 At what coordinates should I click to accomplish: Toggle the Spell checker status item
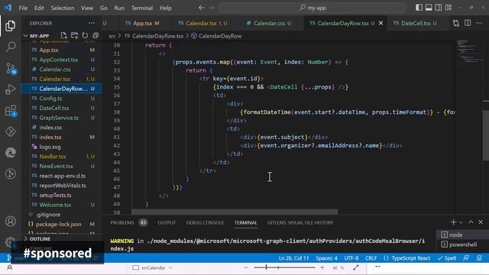(x=447, y=258)
